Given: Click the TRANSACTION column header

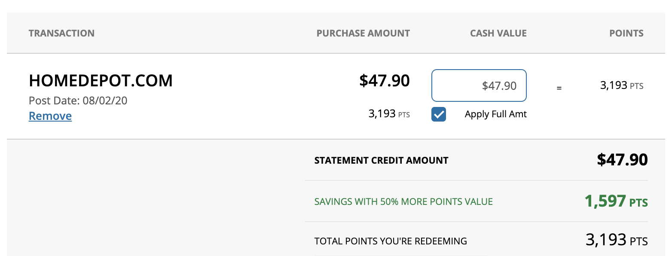Looking at the screenshot, I should coord(61,34).
